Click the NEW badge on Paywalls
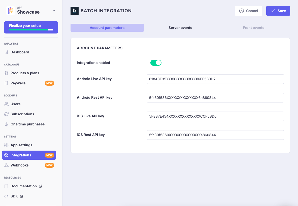Viewport: 298px width, 206px height. tap(49, 83)
